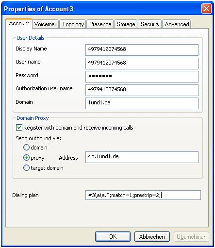
Task: Select the domain radio button
Action: coord(26,148)
